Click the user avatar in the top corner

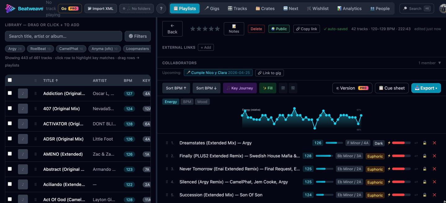[443, 9]
